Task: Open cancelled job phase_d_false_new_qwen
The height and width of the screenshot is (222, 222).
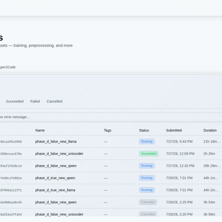Action: [56, 203]
